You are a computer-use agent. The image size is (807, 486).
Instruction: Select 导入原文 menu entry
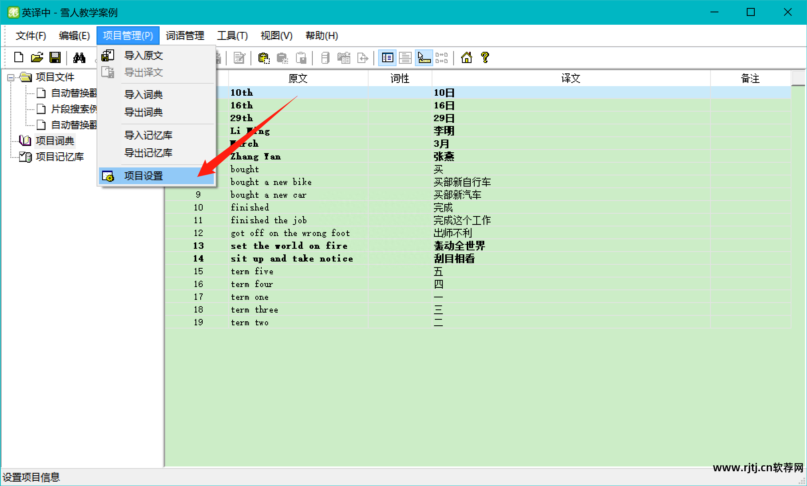pos(143,55)
